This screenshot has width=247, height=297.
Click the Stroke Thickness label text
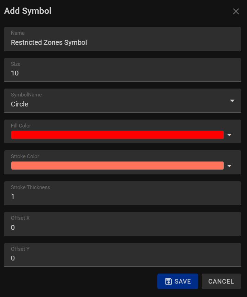pyautogui.click(x=31, y=187)
